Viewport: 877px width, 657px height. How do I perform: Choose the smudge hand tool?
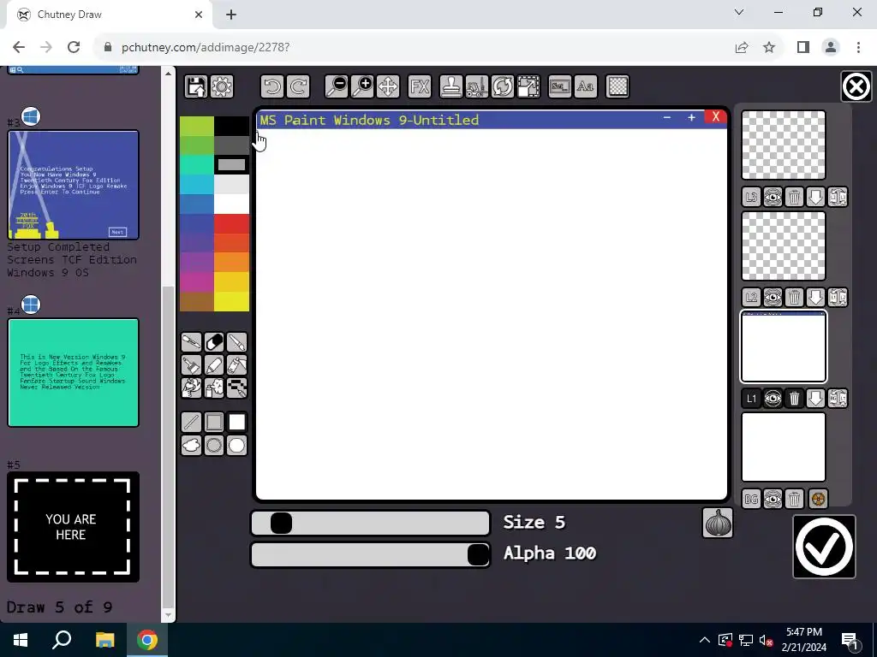click(x=191, y=388)
